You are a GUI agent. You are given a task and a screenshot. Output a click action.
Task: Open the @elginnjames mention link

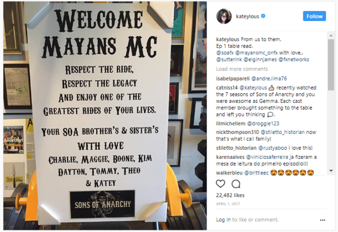(260, 60)
